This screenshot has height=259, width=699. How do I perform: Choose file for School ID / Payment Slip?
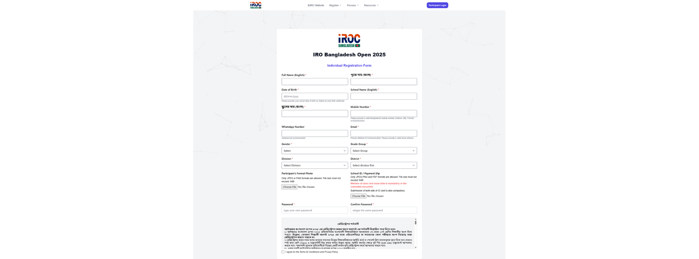point(358,196)
